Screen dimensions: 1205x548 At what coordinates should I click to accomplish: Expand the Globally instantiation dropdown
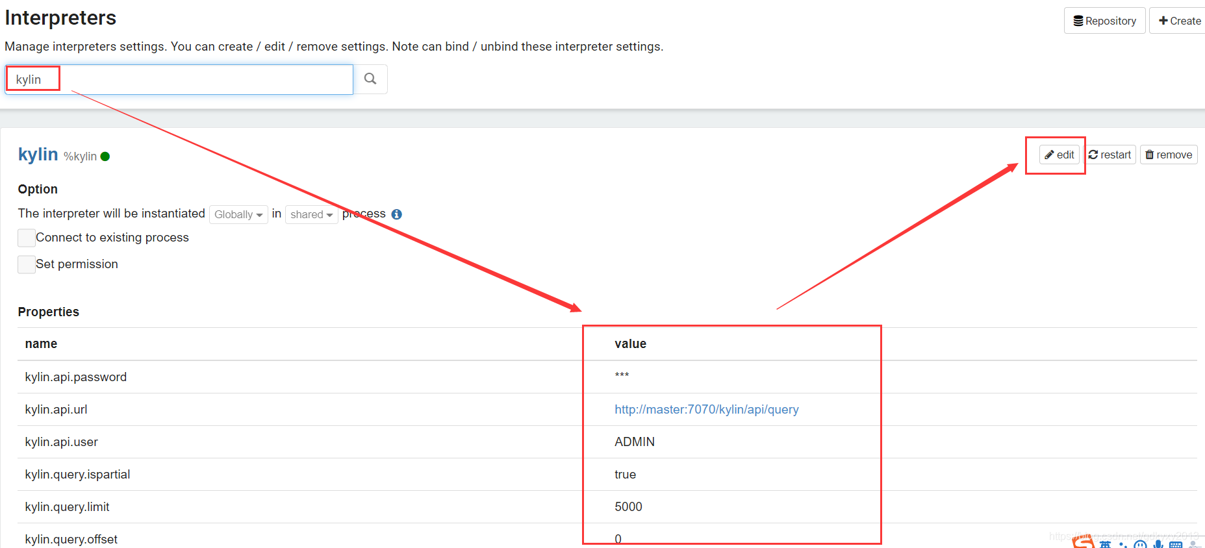click(238, 214)
